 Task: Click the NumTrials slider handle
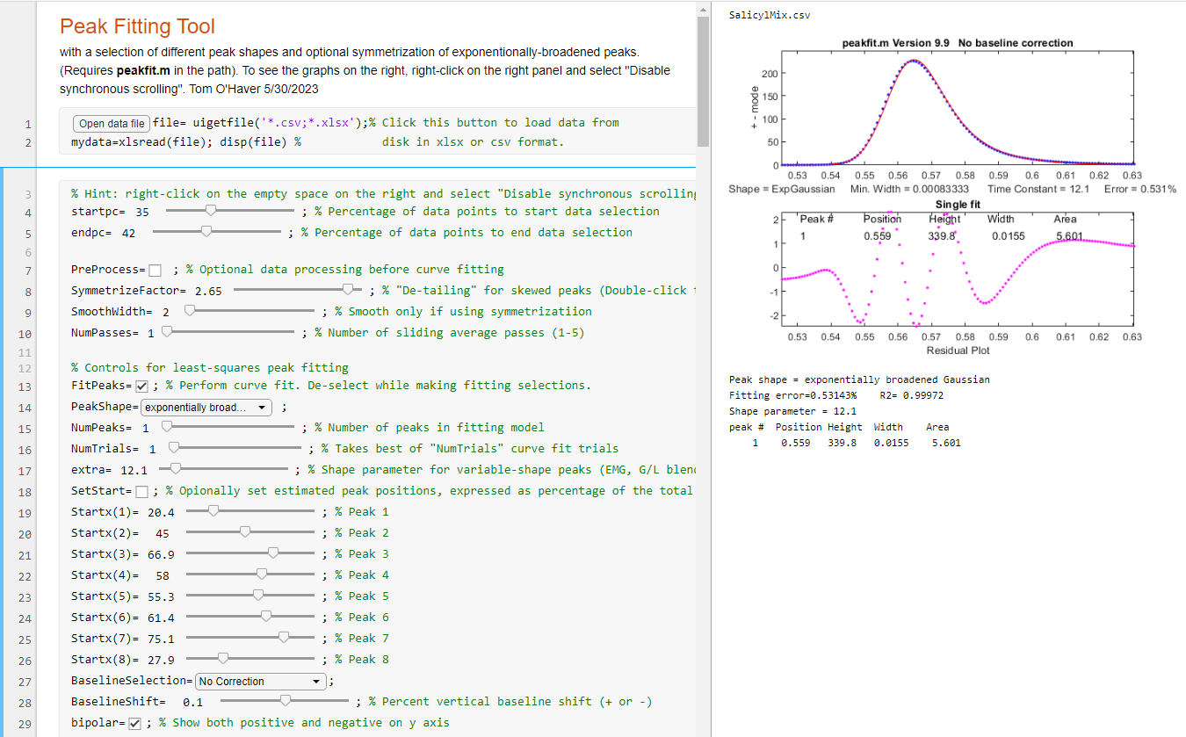coord(174,448)
